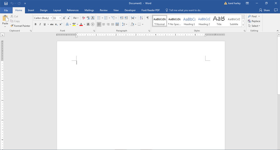
Task: Align text right
Action: (x=108, y=24)
